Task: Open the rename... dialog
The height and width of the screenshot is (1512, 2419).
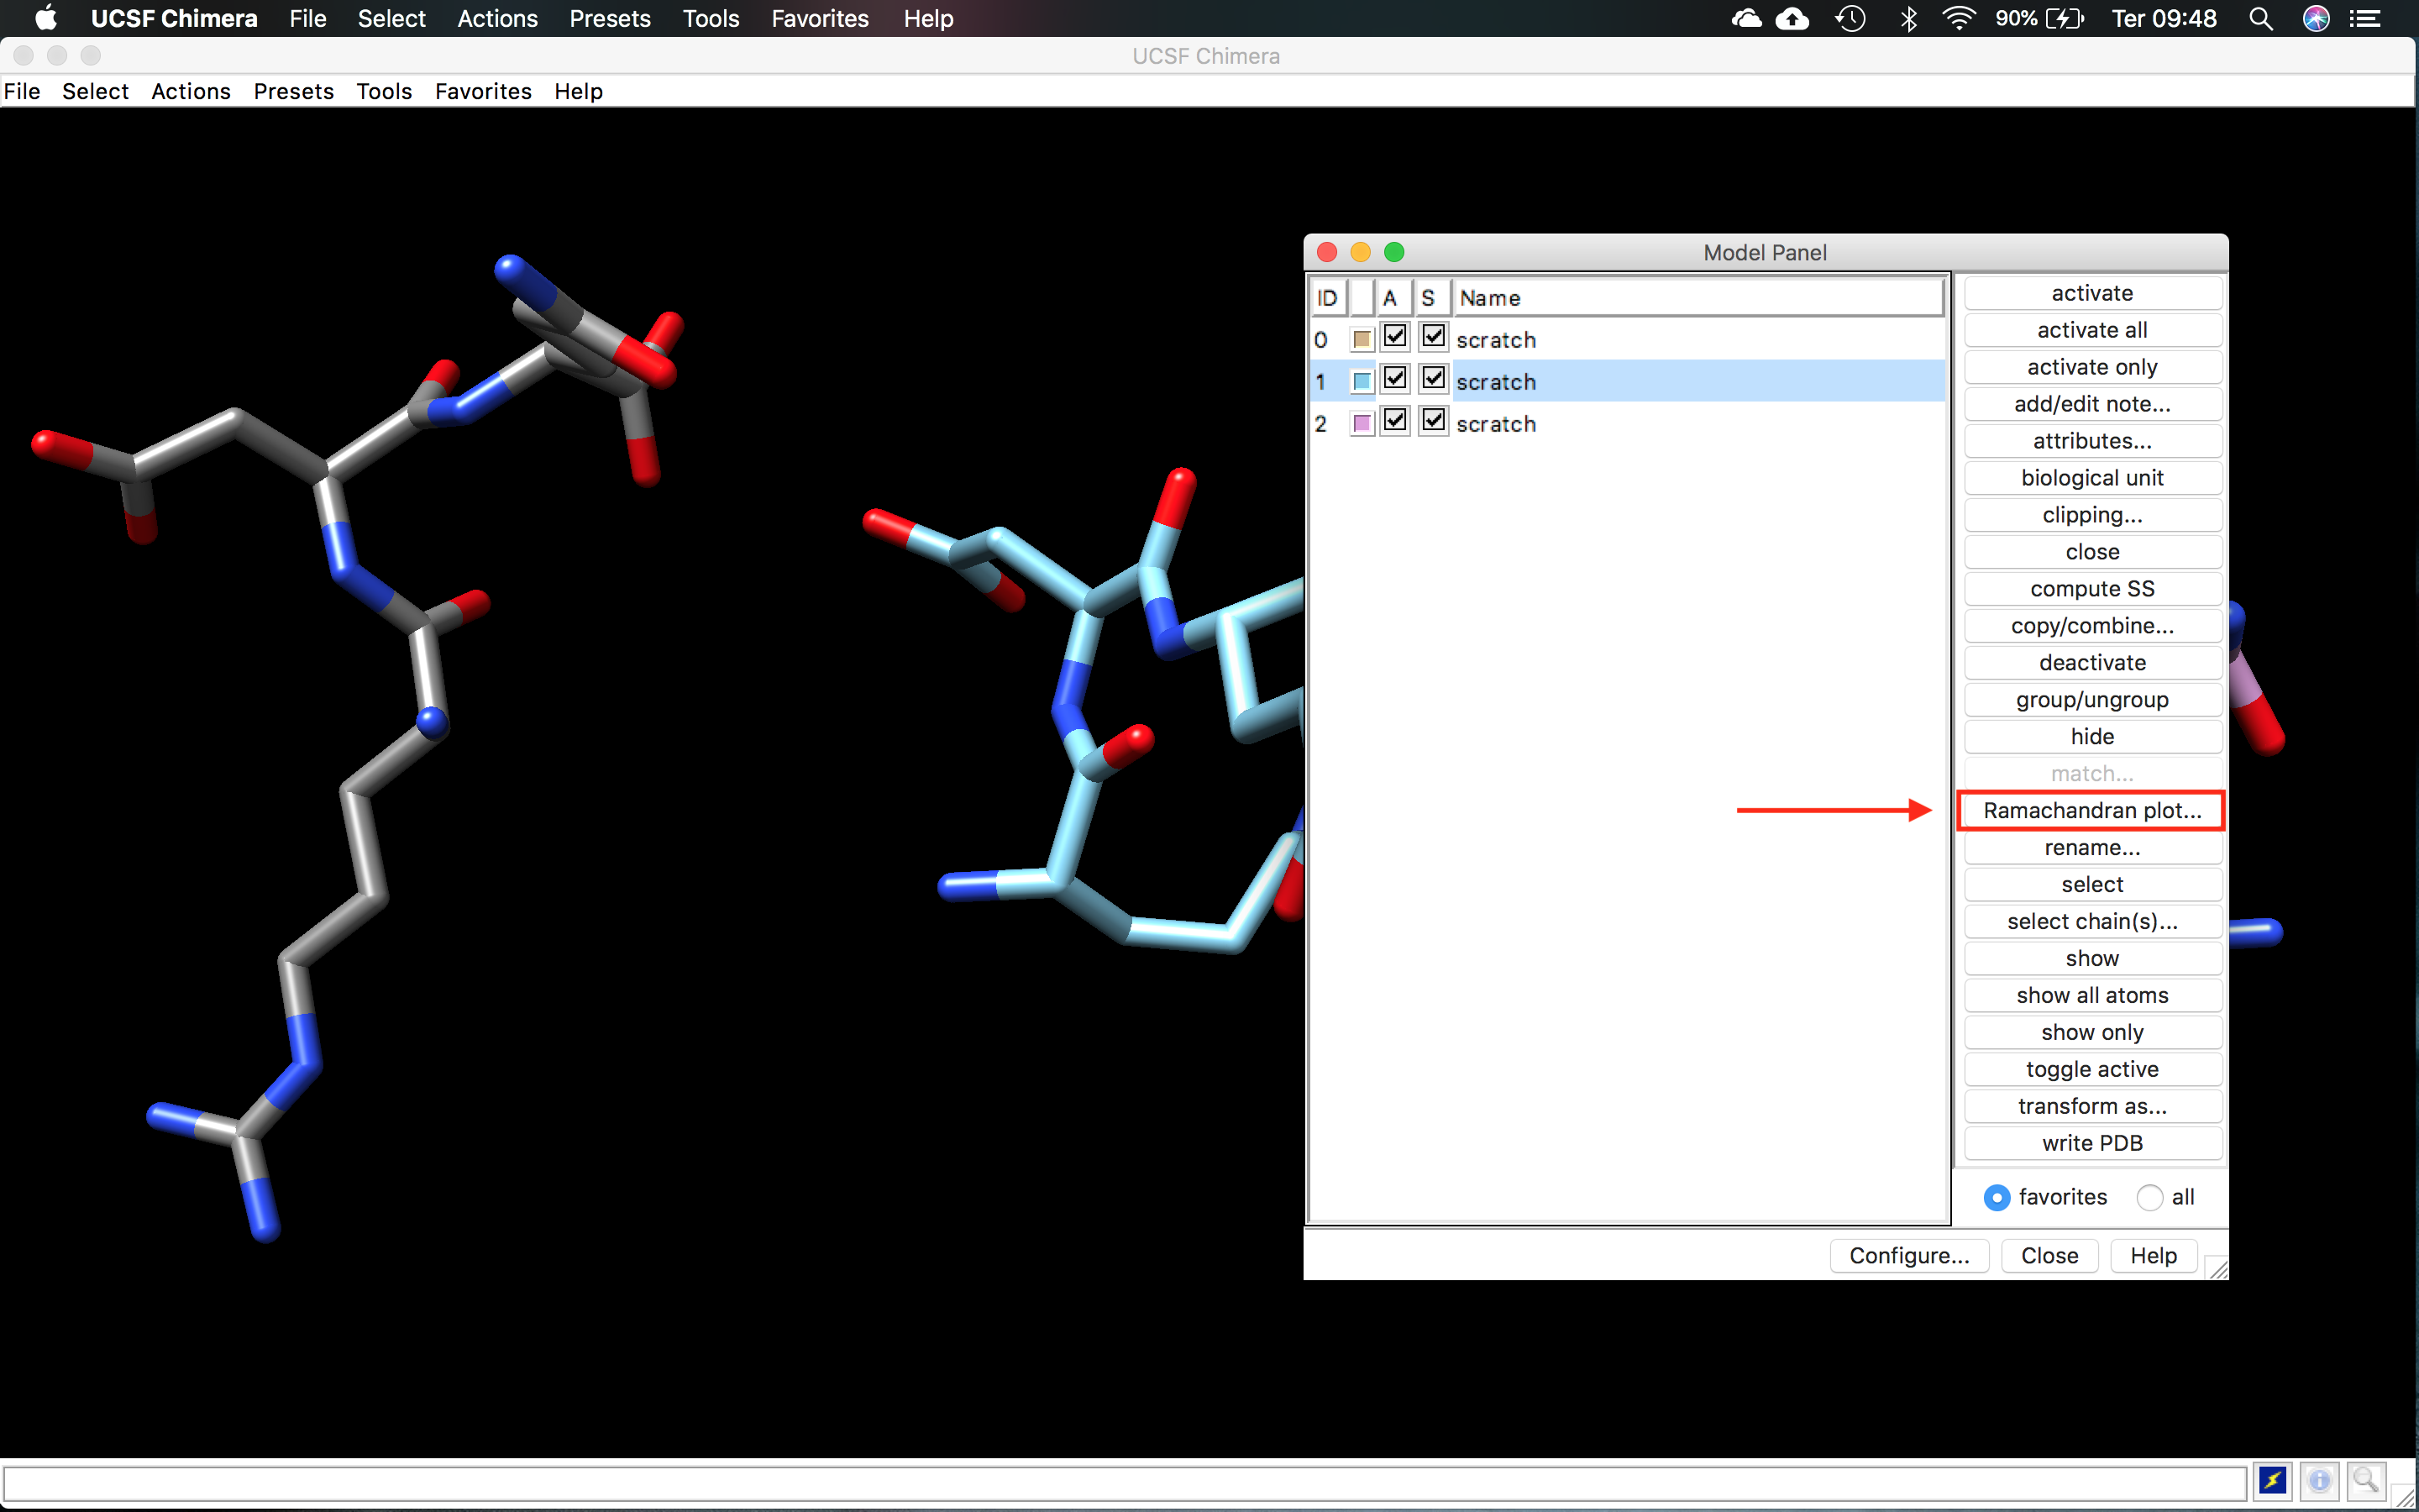Action: [2092, 848]
